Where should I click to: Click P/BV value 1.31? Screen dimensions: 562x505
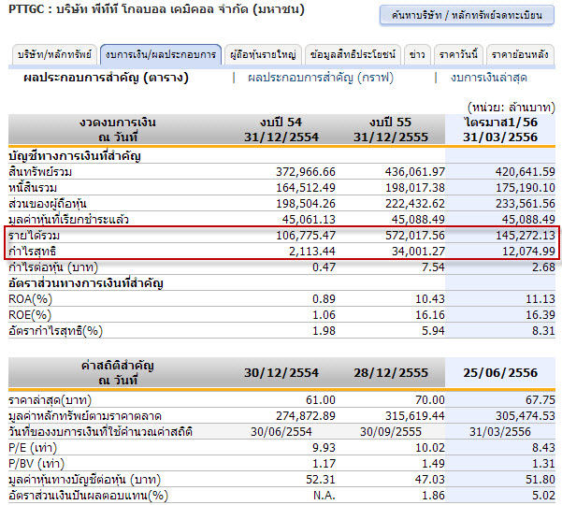pyautogui.click(x=543, y=464)
